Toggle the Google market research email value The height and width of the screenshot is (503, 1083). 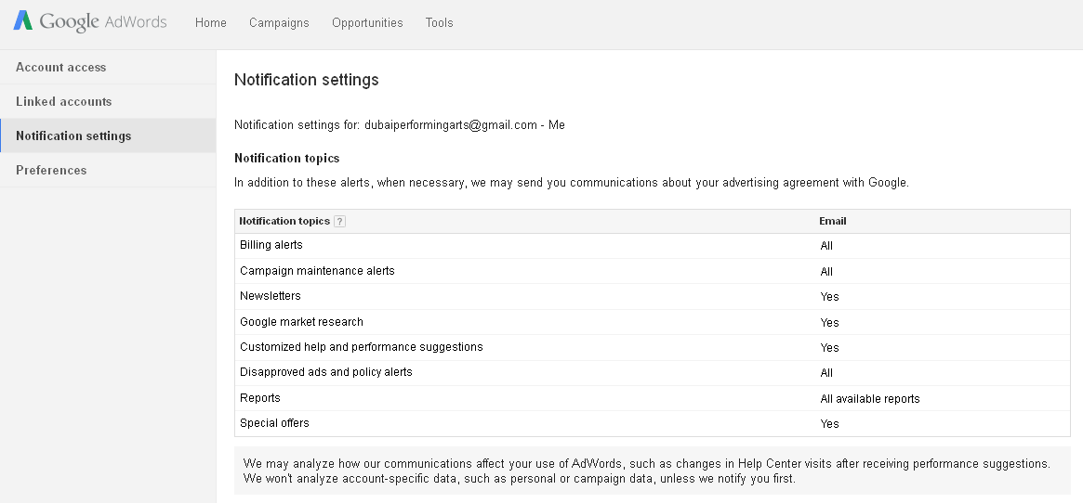(829, 323)
